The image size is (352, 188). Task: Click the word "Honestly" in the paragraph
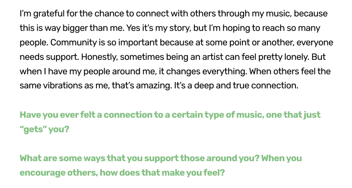tap(97, 57)
